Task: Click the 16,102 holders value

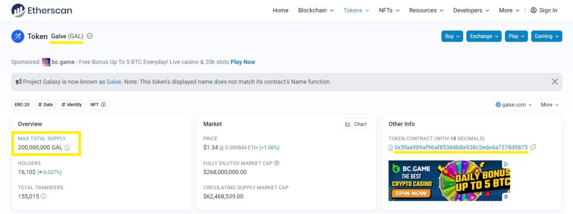Action: click(x=27, y=172)
